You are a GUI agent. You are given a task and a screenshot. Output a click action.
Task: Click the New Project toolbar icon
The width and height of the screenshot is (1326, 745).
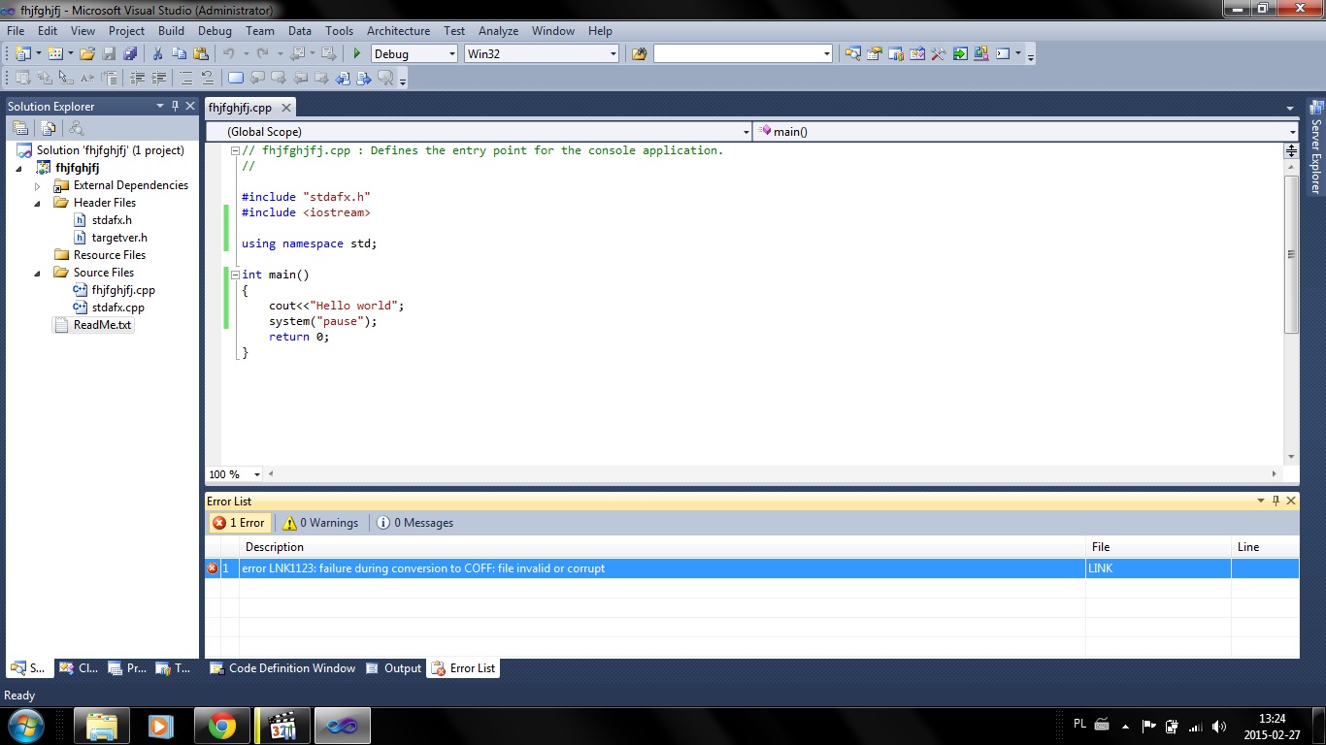point(23,53)
